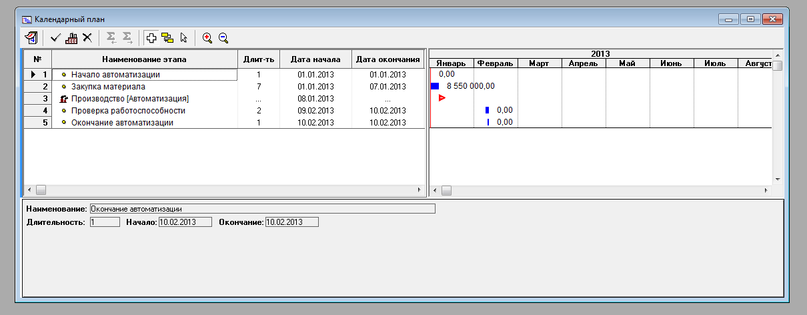Click the blue bar for Окончание автоматизации

point(488,122)
